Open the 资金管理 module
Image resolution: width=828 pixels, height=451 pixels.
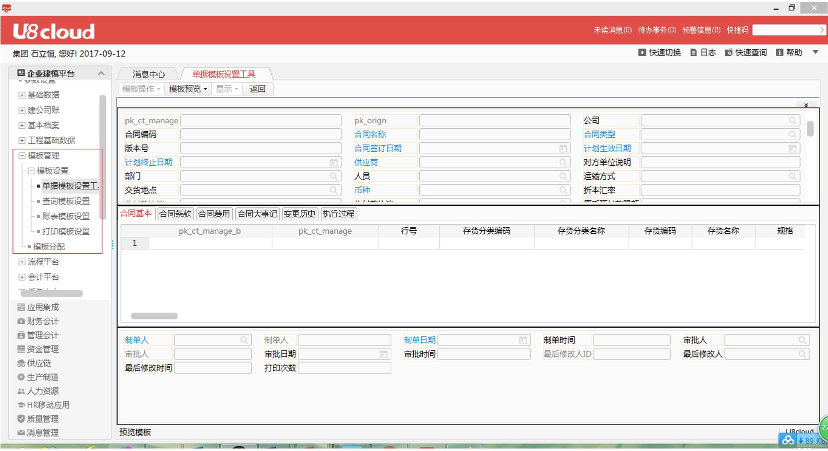pos(38,349)
